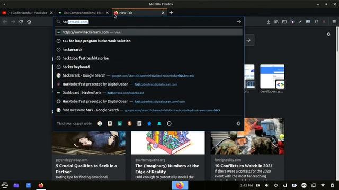Open 'hackerrank - Google Search' history entry

click(x=149, y=75)
